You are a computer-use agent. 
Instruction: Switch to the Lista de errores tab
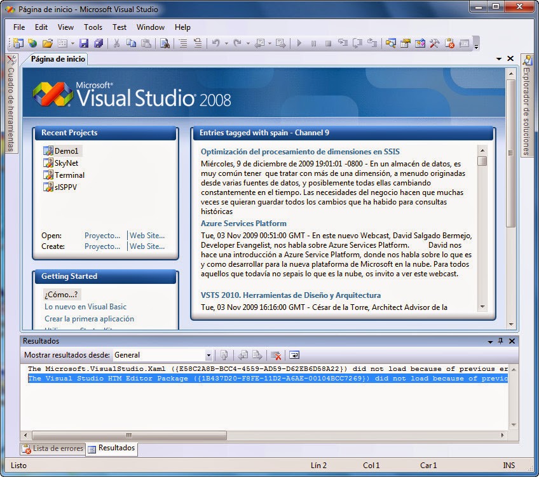(x=53, y=448)
